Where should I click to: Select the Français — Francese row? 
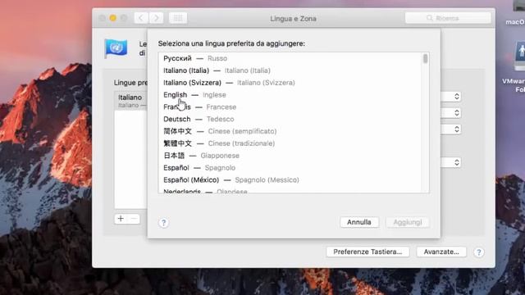click(290, 107)
